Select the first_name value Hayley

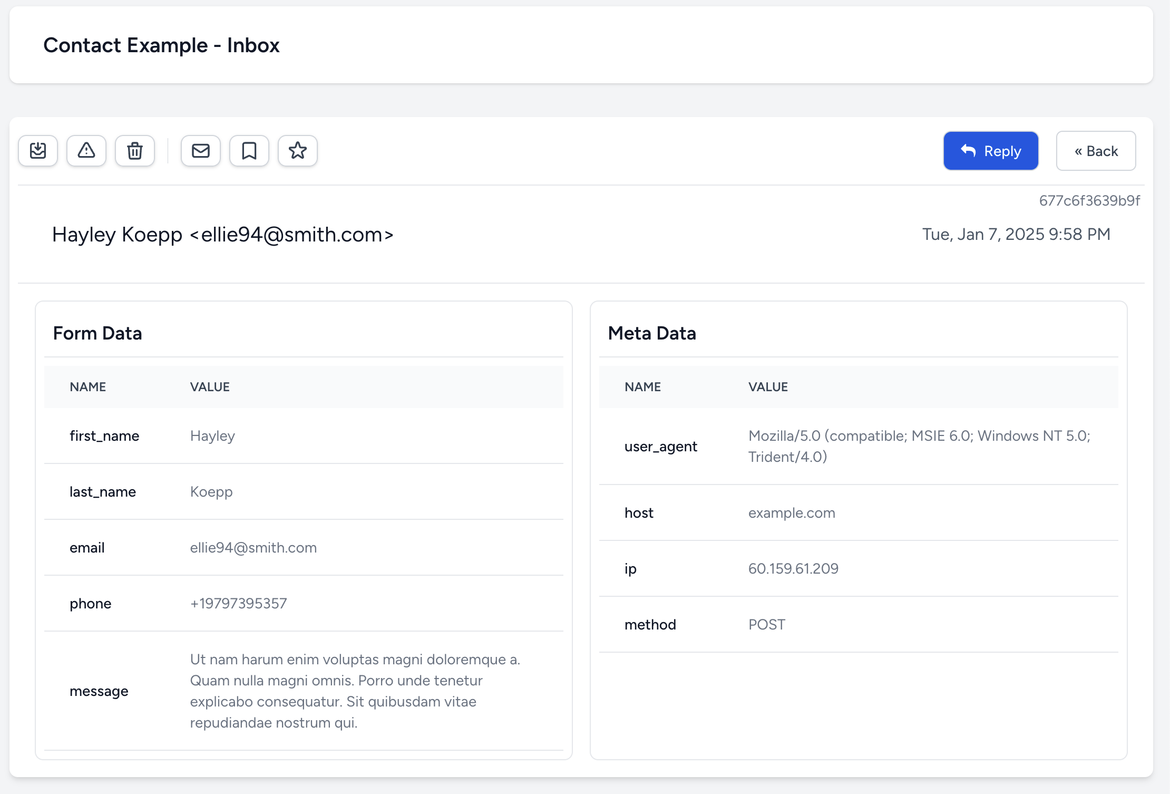(x=212, y=436)
